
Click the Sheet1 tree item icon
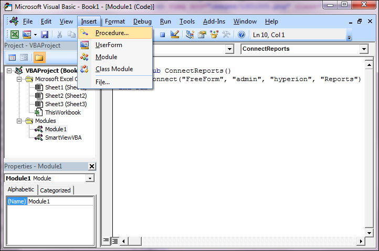click(x=39, y=87)
